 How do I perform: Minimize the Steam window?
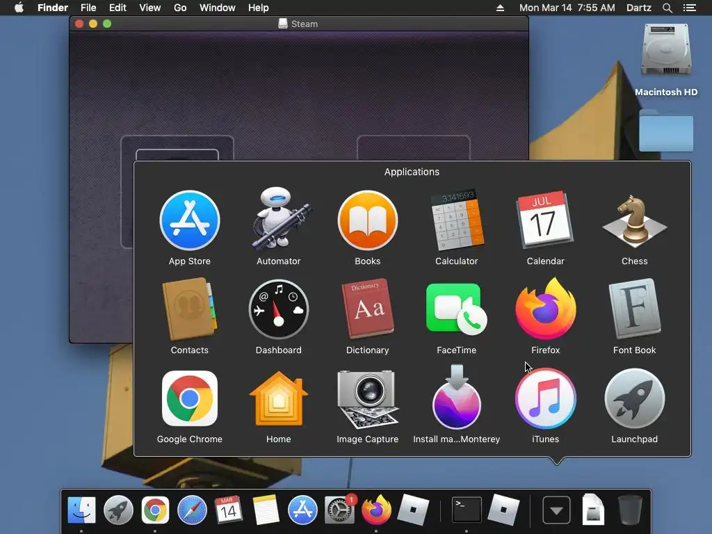[93, 24]
